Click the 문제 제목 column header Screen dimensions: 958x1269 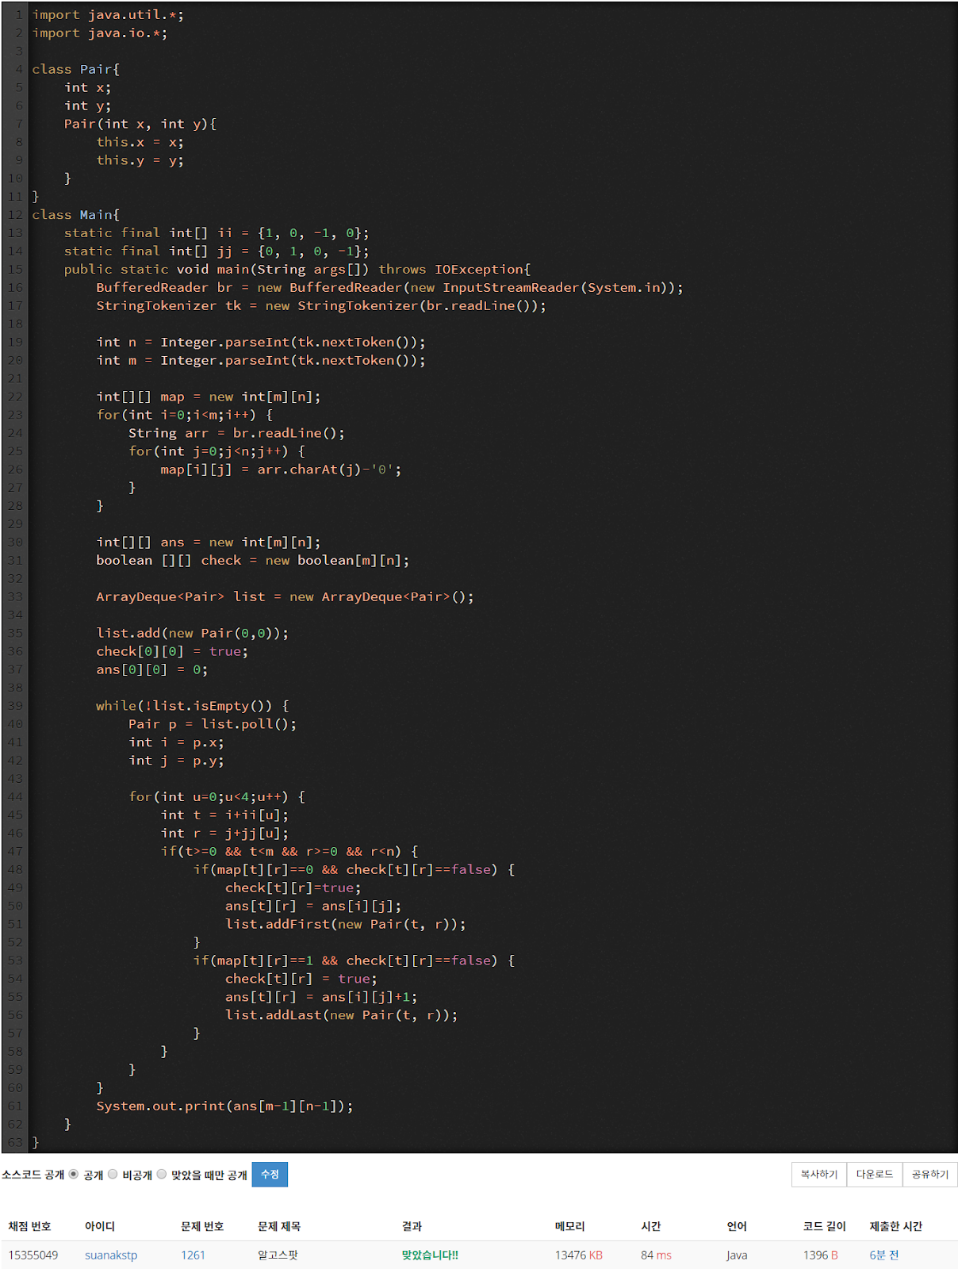(279, 1226)
